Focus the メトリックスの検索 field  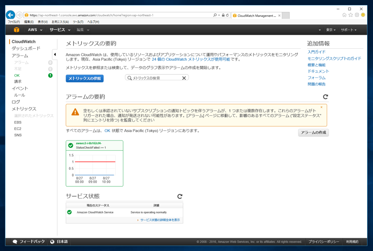157,78
